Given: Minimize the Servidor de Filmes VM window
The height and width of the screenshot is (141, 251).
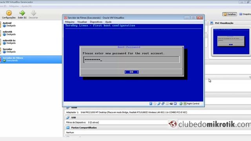Looking at the screenshot, I should pos(187,18).
